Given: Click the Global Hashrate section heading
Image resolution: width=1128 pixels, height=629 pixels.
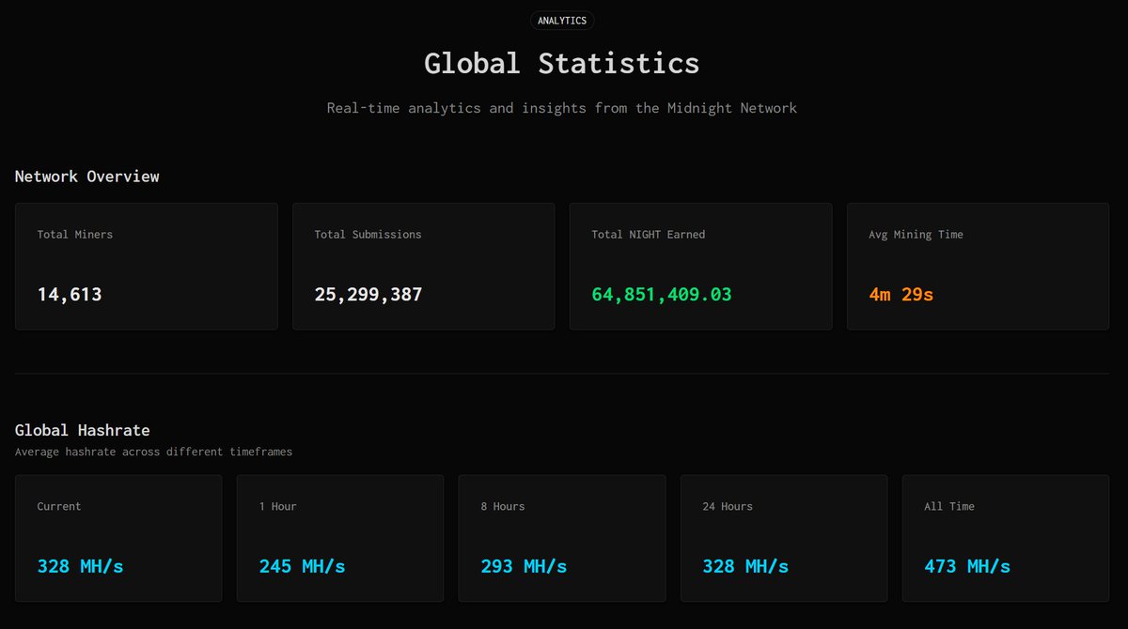Looking at the screenshot, I should 82,429.
